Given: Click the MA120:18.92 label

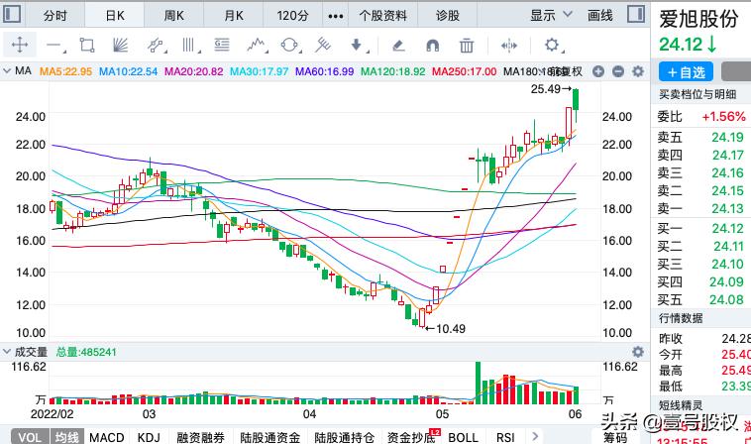Looking at the screenshot, I should [392, 71].
